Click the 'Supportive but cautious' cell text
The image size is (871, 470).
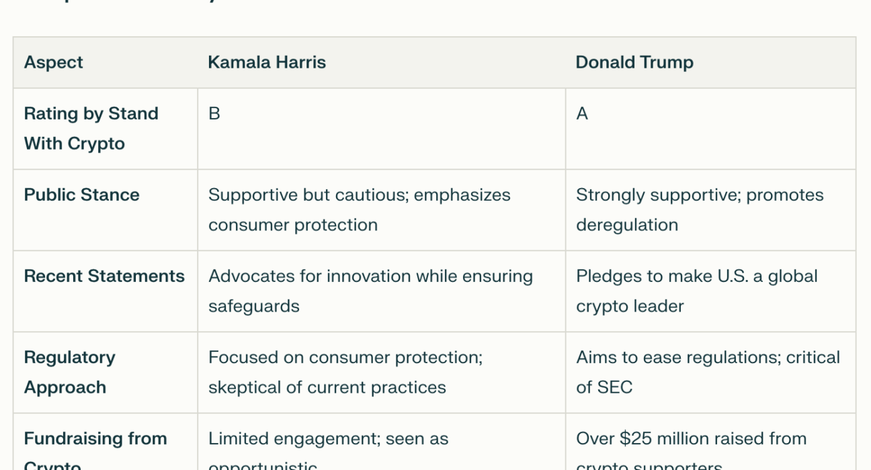[360, 195]
